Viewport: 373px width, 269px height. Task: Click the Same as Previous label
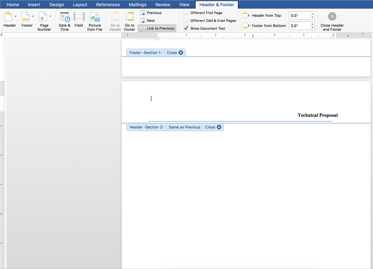click(184, 127)
